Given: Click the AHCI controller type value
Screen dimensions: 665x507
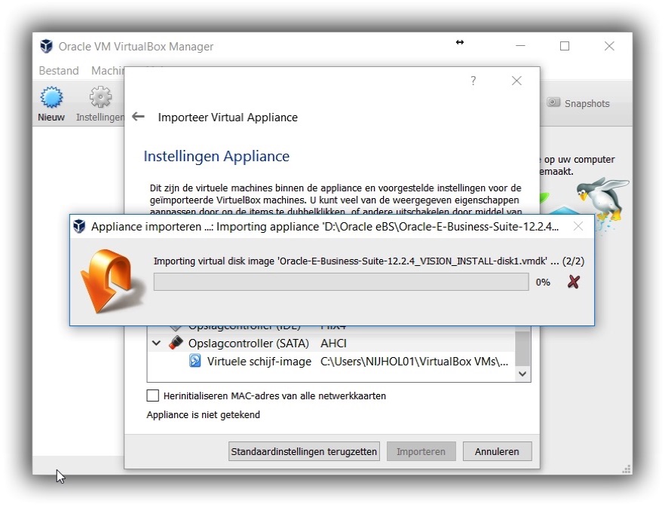Looking at the screenshot, I should (333, 343).
